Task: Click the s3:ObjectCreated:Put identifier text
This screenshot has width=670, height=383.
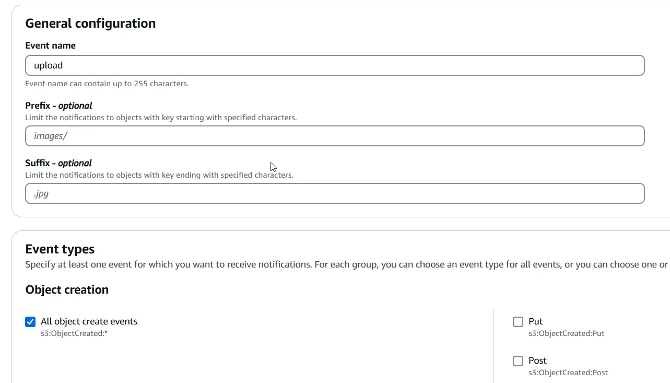Action: [566, 333]
